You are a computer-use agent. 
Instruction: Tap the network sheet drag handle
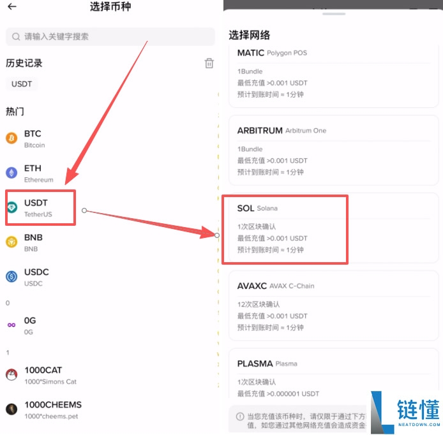click(x=334, y=13)
